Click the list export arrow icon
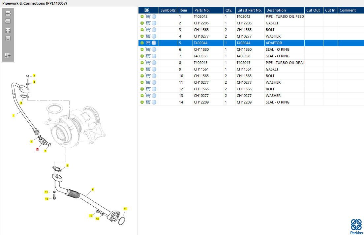Image resolution: width=364 pixels, height=235 pixels. 8,56
